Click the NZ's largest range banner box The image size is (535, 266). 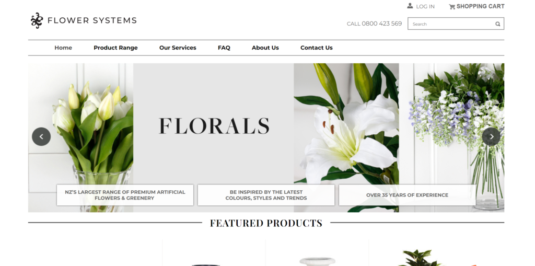pyautogui.click(x=125, y=195)
